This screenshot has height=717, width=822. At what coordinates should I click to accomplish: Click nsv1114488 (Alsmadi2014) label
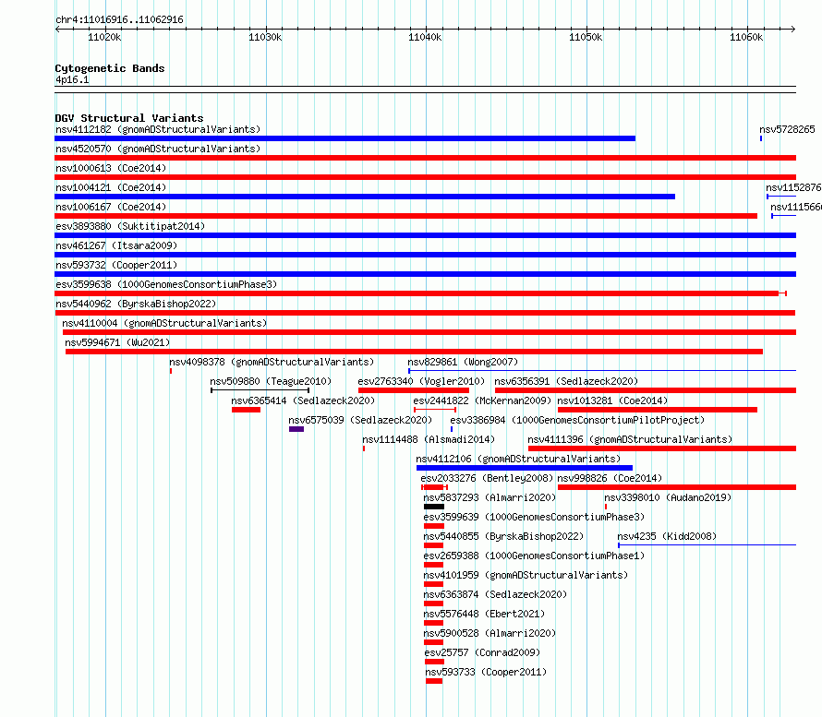[429, 439]
